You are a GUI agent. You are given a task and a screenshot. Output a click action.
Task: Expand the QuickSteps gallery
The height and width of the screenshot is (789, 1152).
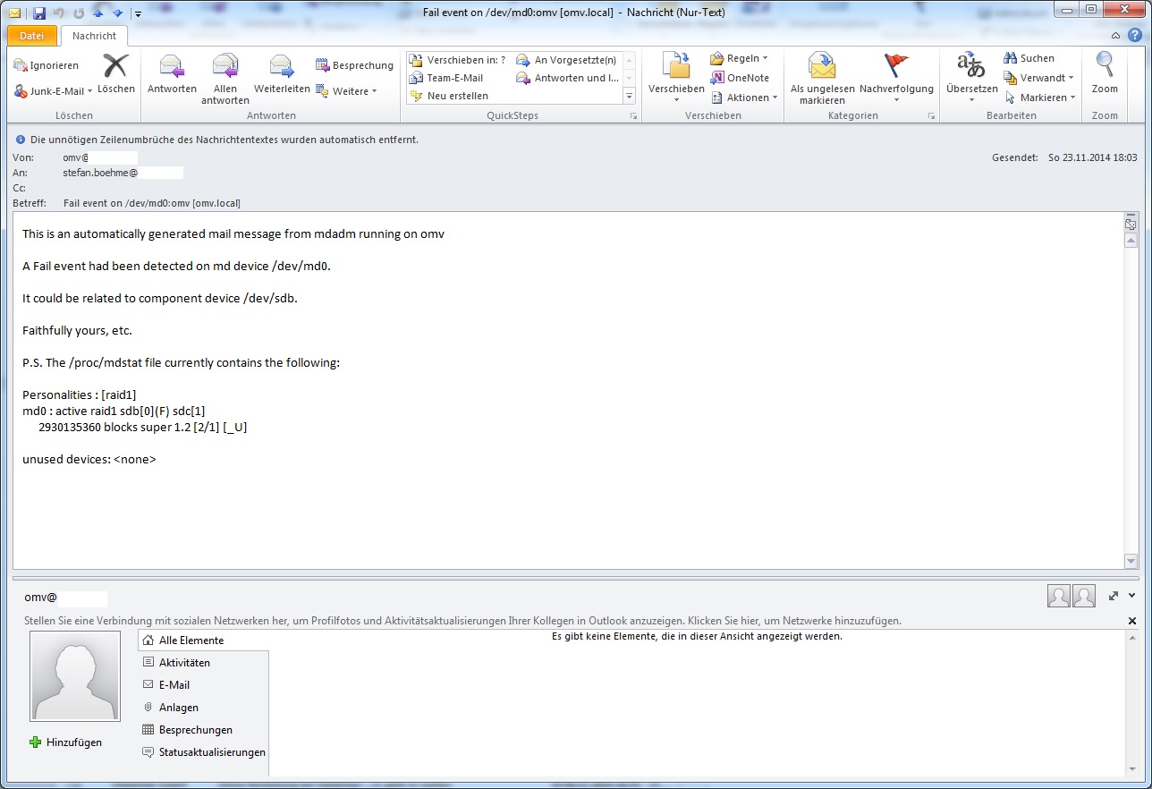tap(629, 96)
